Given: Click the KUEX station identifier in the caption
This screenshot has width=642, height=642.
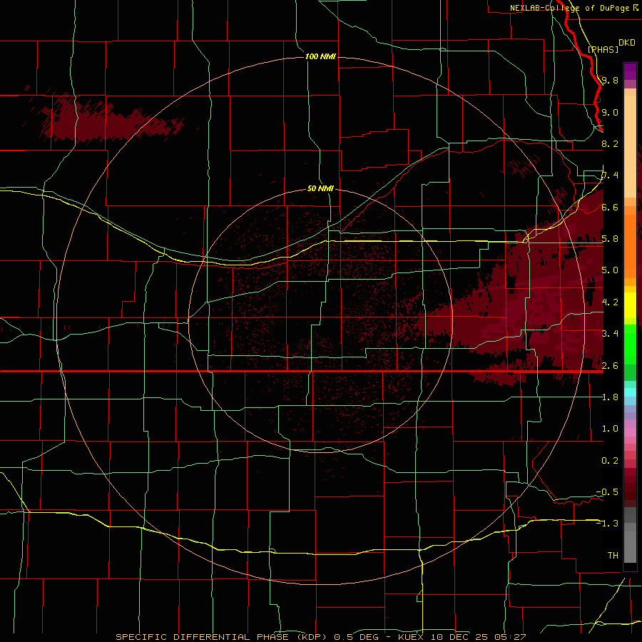Looking at the screenshot, I should [x=412, y=637].
